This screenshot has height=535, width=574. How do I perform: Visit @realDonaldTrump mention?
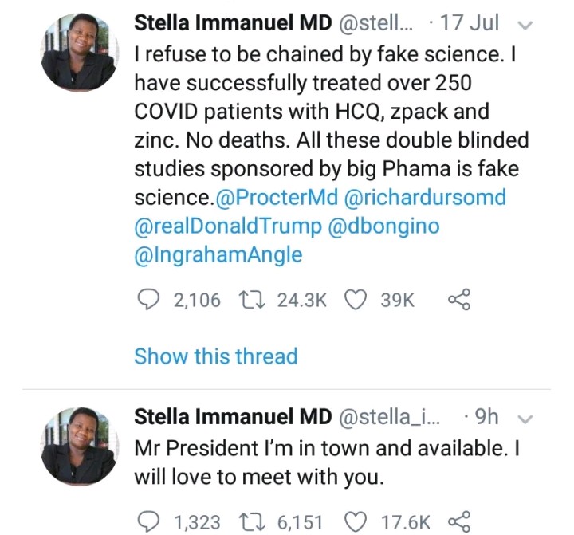click(227, 226)
